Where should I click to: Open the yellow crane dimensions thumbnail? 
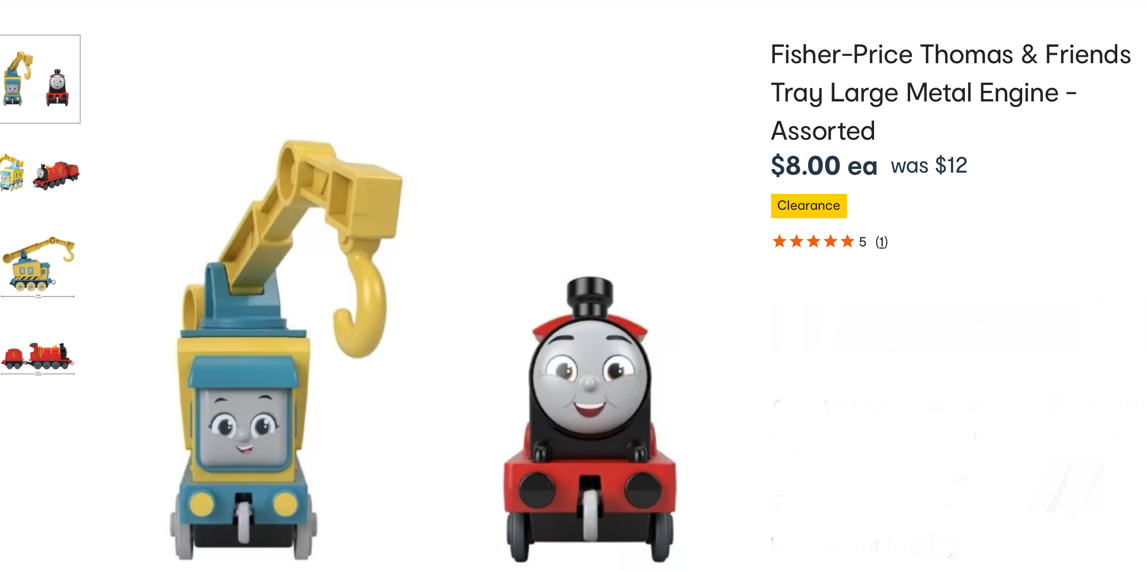[x=38, y=267]
